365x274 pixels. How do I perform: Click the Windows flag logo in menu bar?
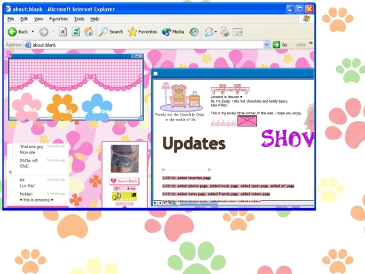tap(307, 19)
